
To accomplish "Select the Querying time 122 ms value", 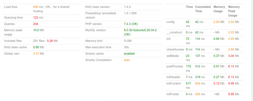I will click(x=38, y=18).
